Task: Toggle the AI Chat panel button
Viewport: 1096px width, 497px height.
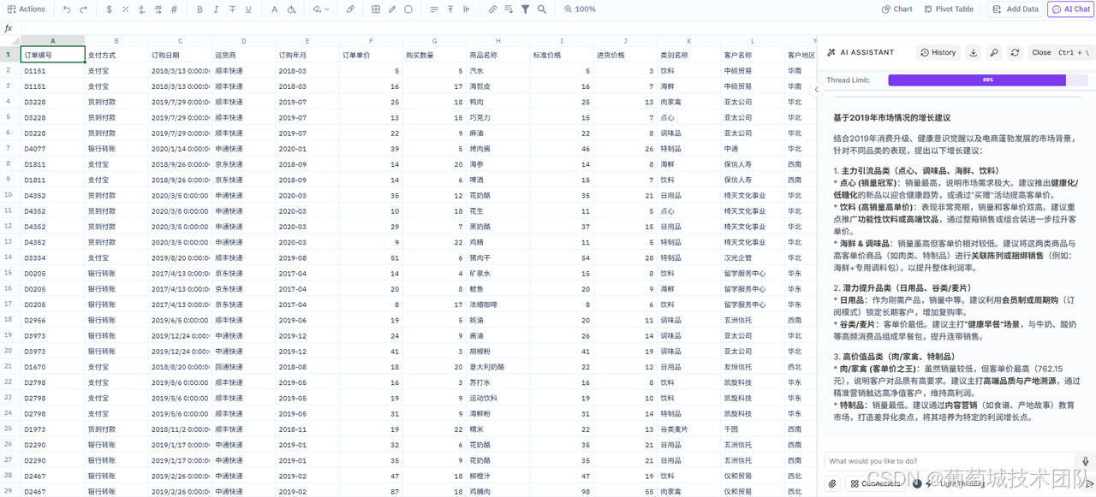Action: tap(1071, 9)
